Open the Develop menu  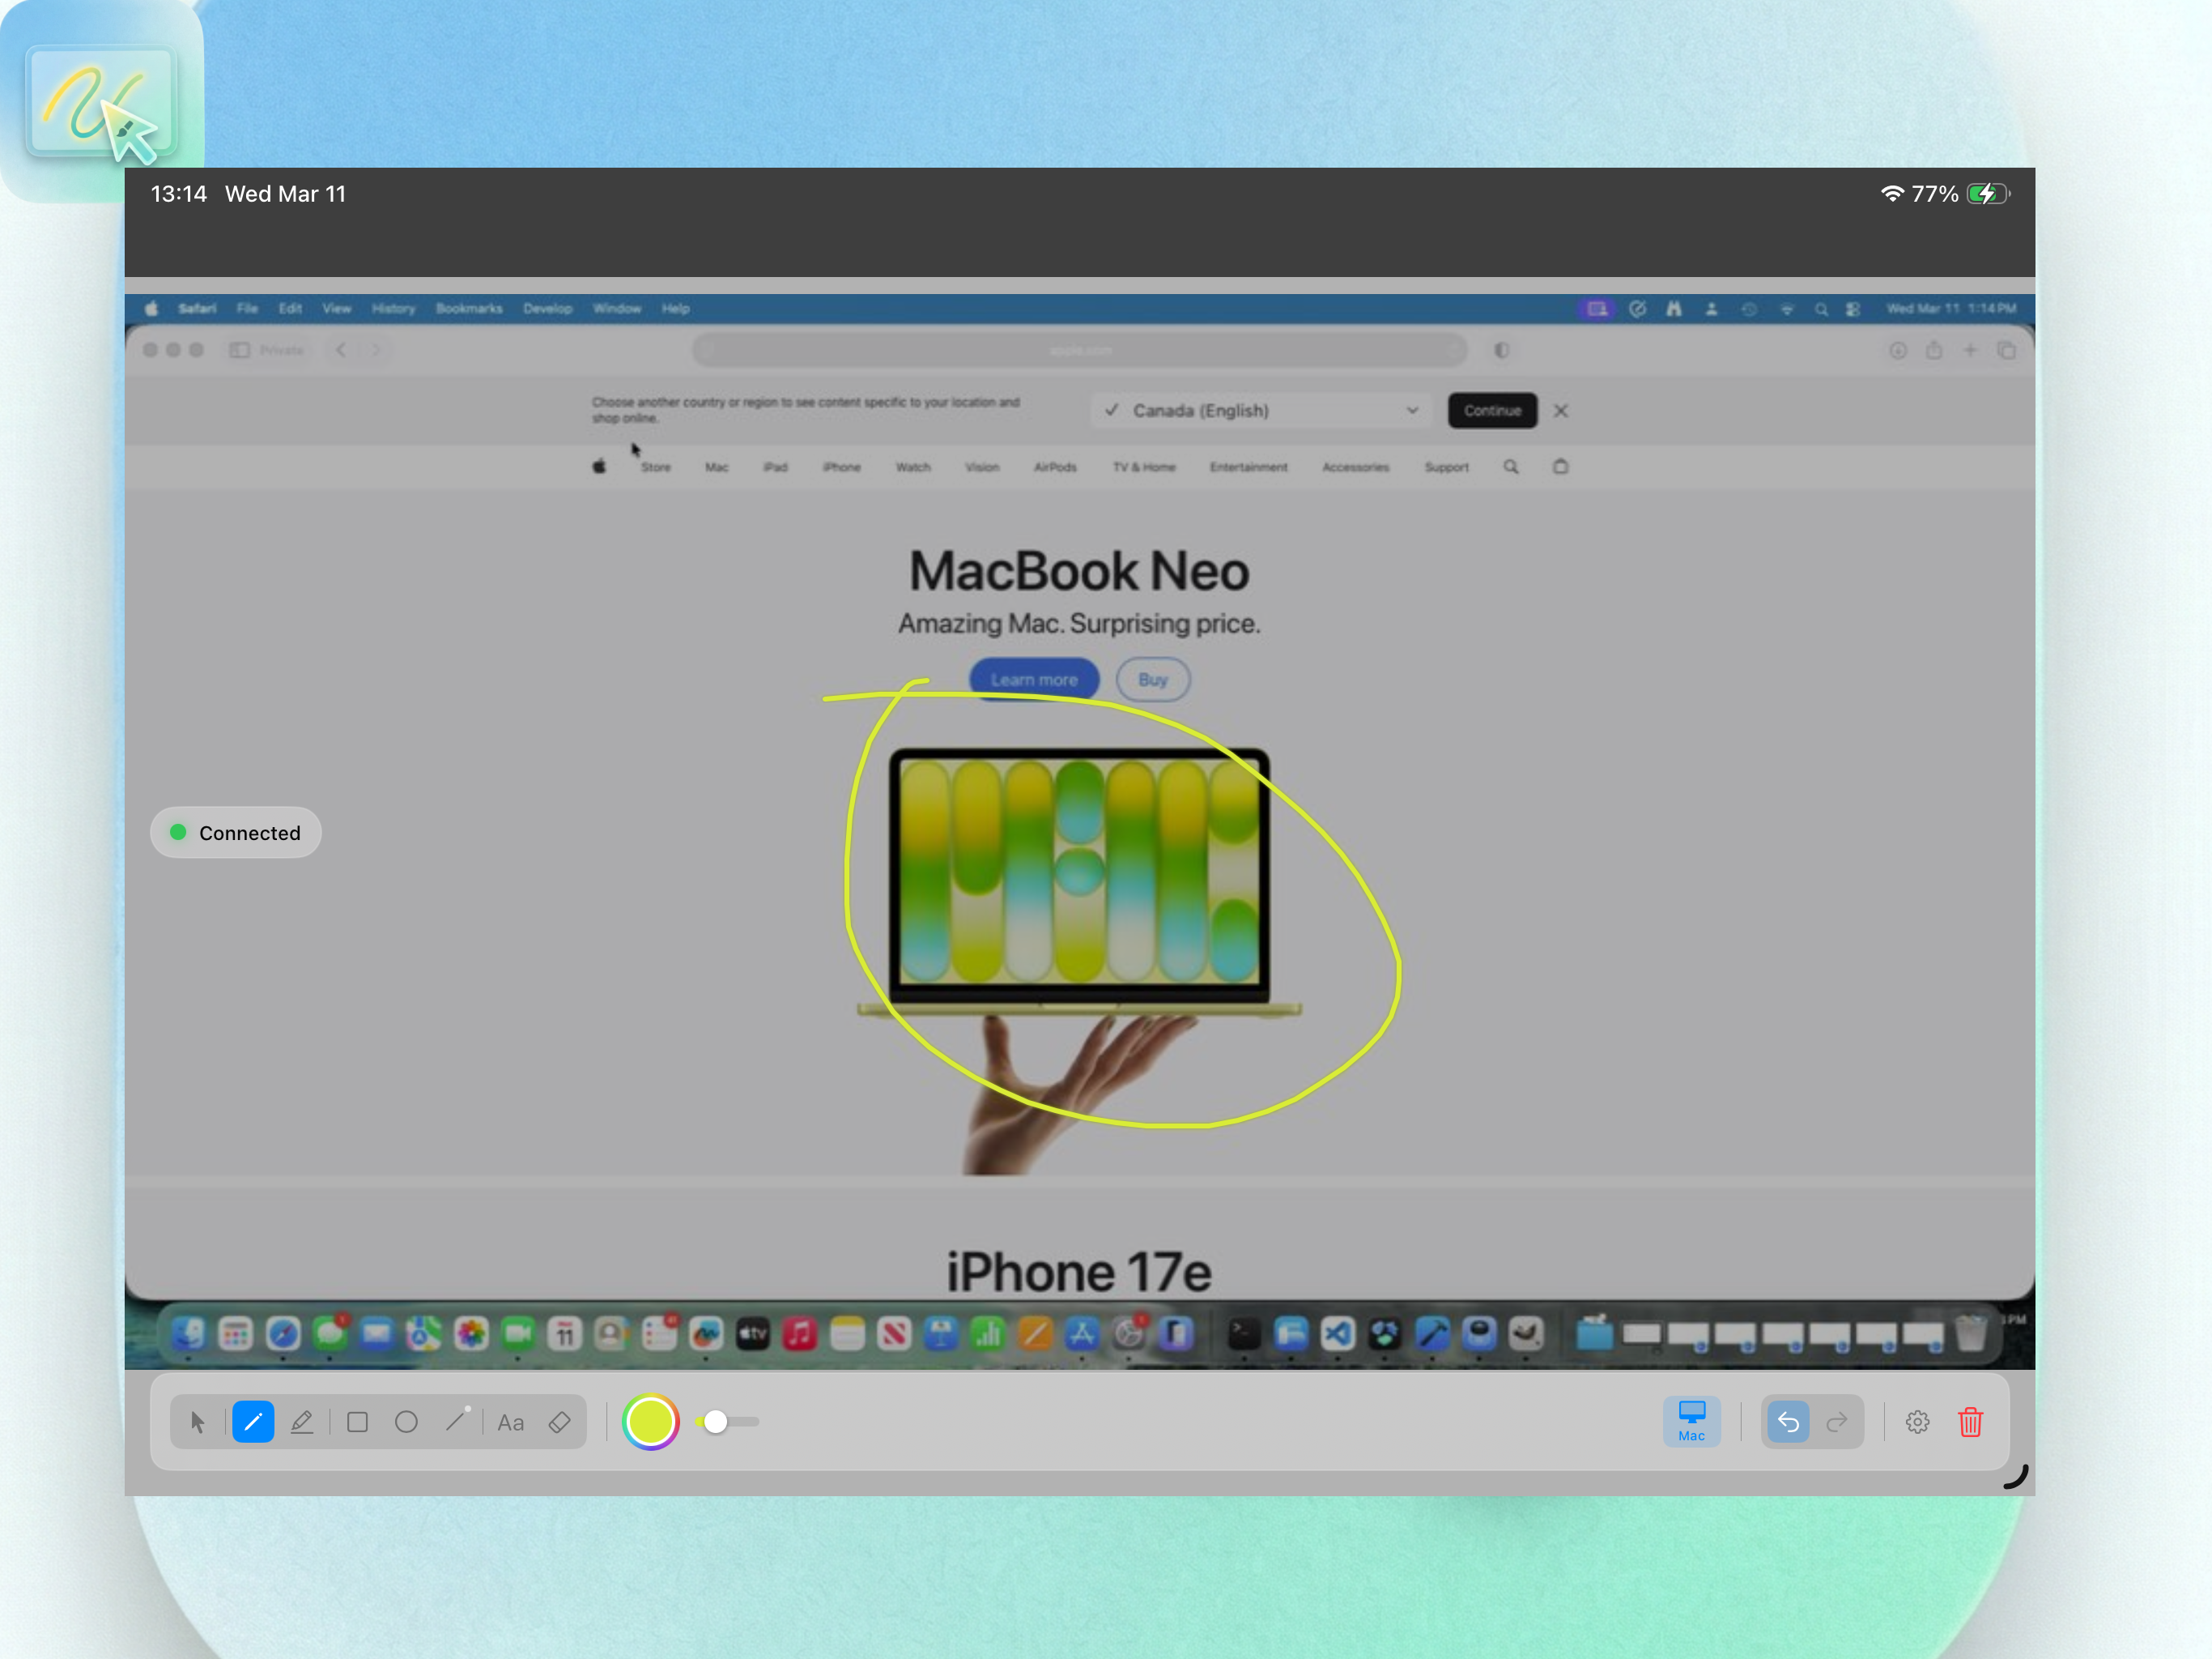pos(548,308)
